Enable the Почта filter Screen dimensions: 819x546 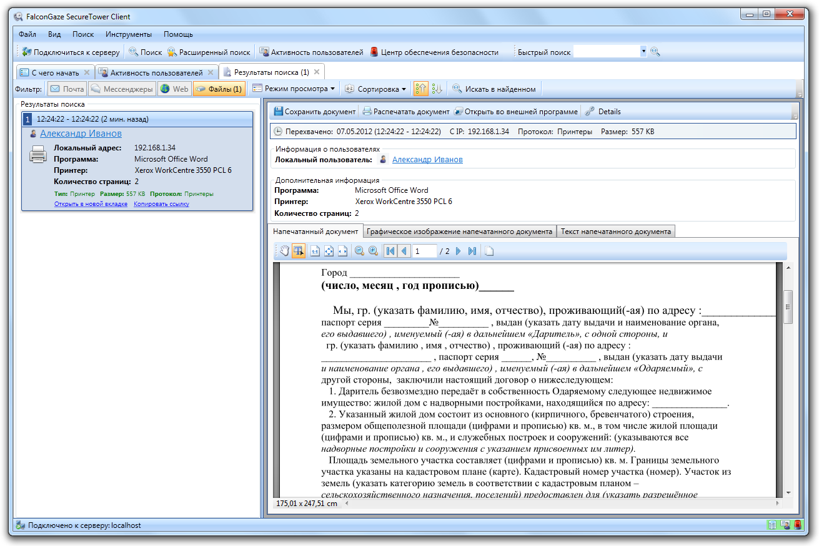point(67,89)
